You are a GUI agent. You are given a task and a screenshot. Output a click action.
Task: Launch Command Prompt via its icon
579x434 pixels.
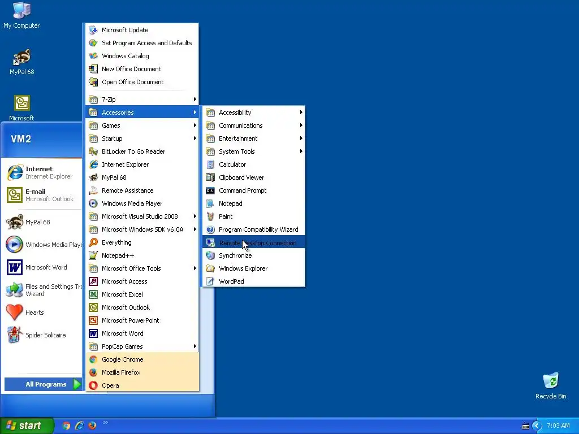click(x=210, y=190)
